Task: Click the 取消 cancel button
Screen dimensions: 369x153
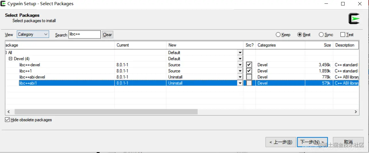Action: click(x=348, y=142)
